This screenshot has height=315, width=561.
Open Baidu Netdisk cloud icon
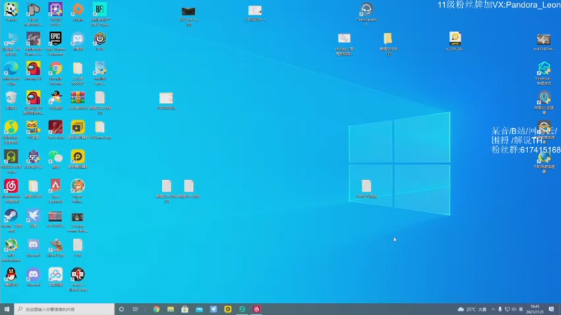[55, 274]
